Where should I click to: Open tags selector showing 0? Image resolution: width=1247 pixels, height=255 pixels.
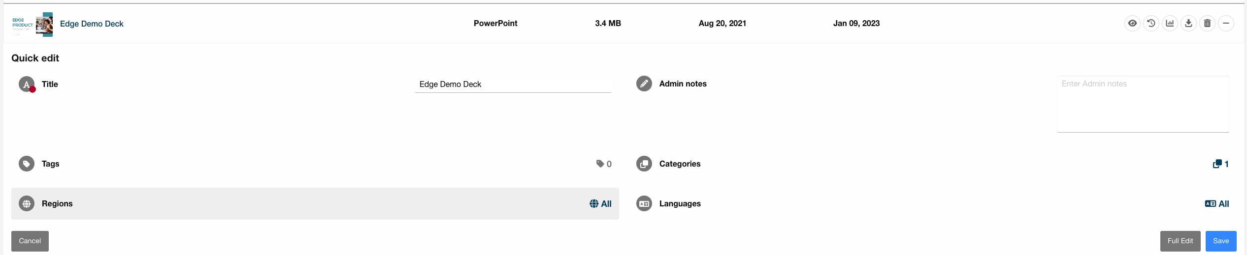(604, 164)
